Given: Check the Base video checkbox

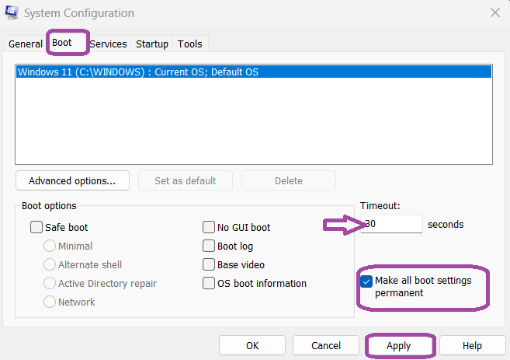Looking at the screenshot, I should coord(209,265).
